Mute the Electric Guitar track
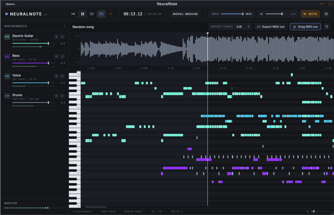Screen dimensions: 334x215 click(56, 37)
